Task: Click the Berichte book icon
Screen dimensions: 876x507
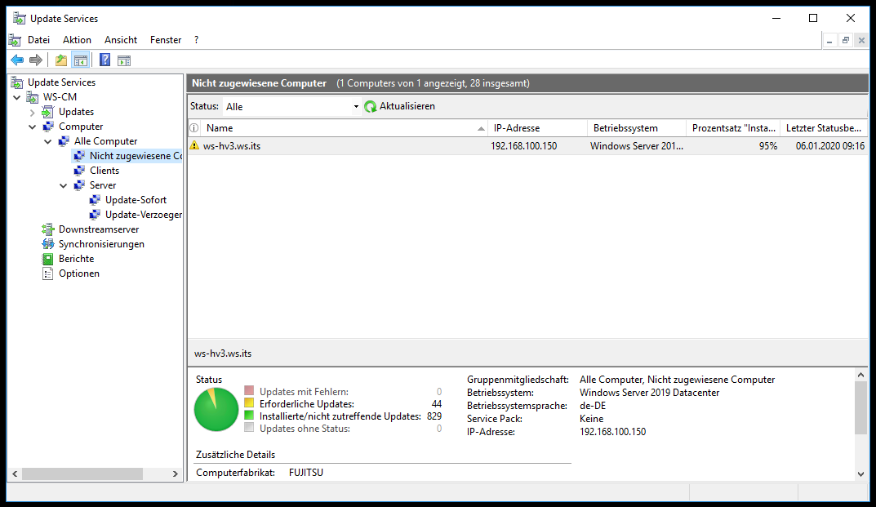Action: coord(48,258)
